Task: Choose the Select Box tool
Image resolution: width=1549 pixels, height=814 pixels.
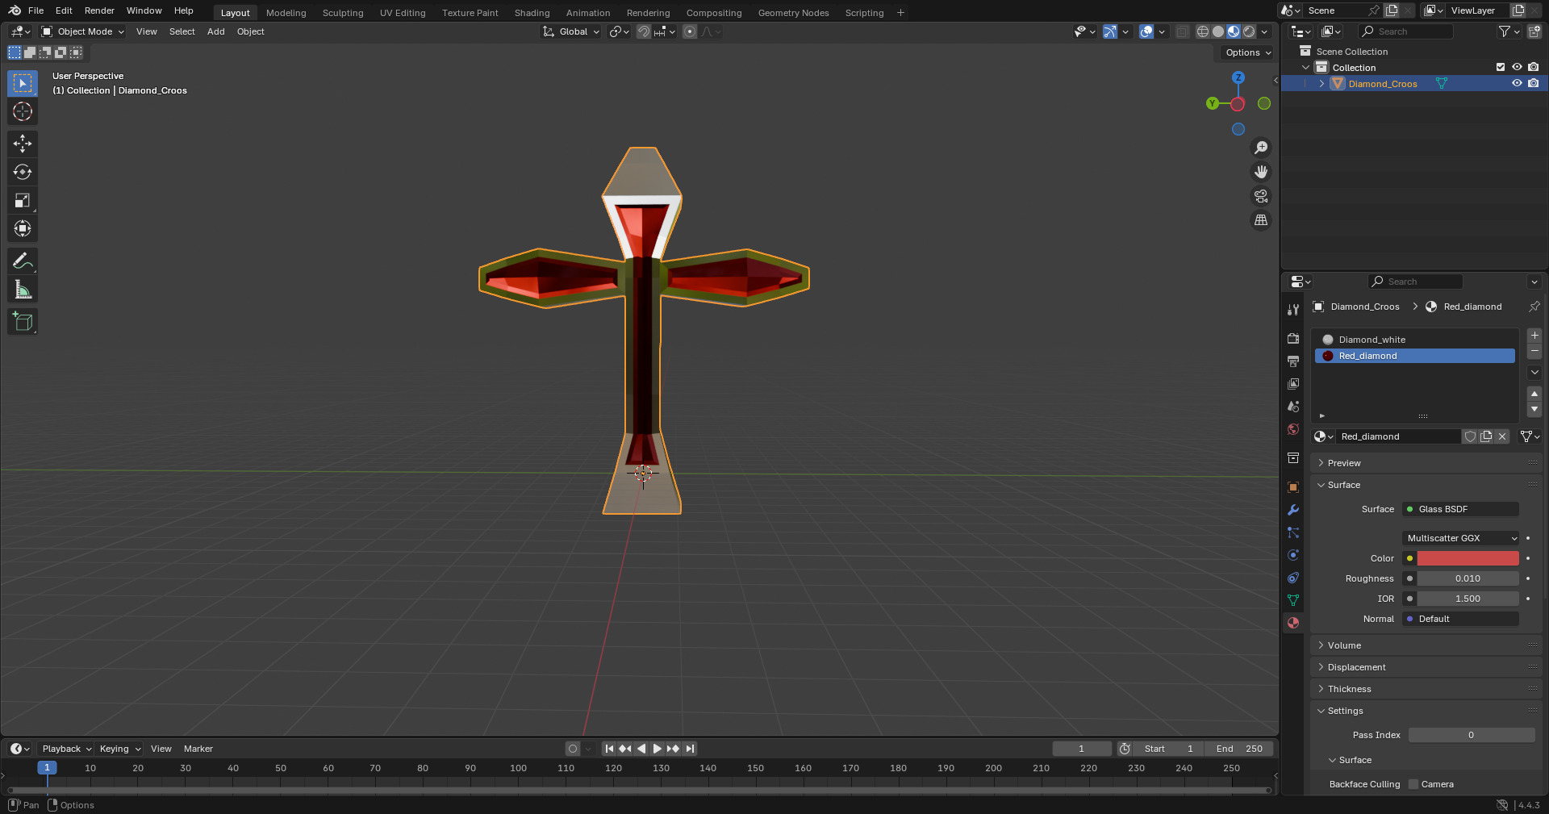Action: click(23, 83)
